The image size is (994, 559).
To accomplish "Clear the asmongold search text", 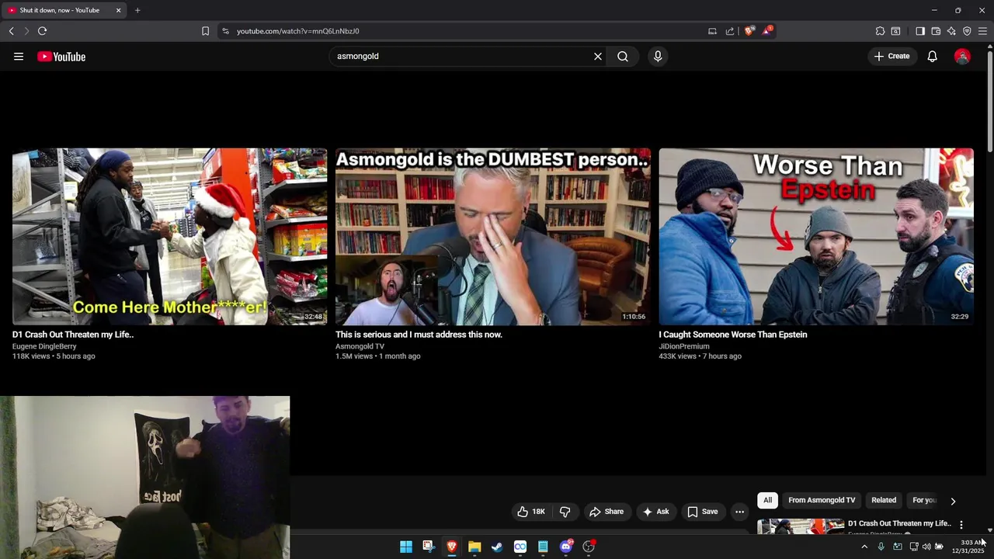I will point(598,57).
